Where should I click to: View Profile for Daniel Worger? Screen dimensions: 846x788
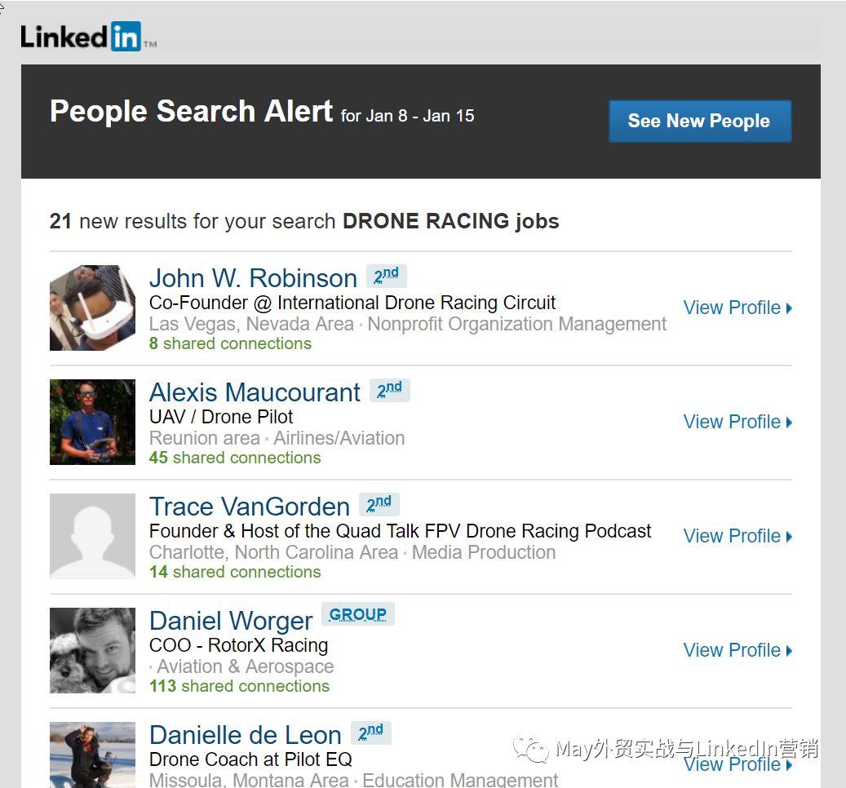(737, 650)
